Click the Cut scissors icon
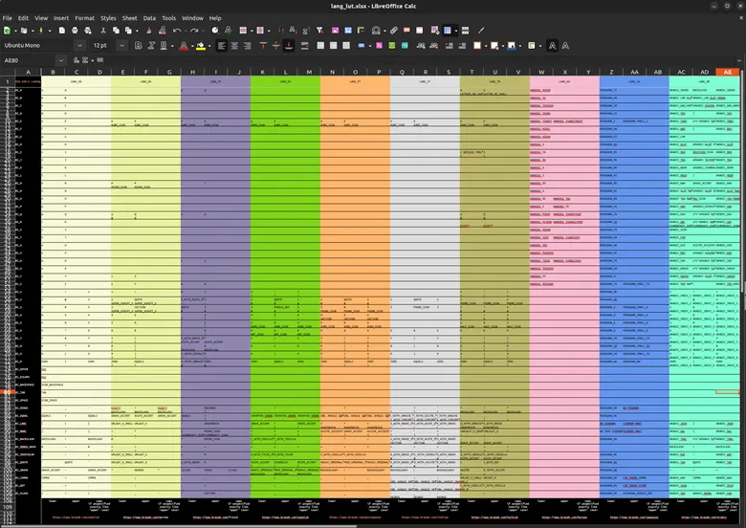Viewport: 746px width, 528px height. (x=102, y=31)
